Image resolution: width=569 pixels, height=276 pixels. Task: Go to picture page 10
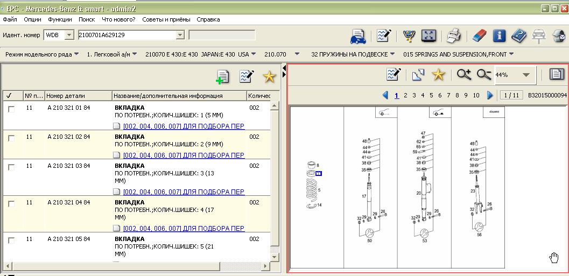click(x=476, y=95)
